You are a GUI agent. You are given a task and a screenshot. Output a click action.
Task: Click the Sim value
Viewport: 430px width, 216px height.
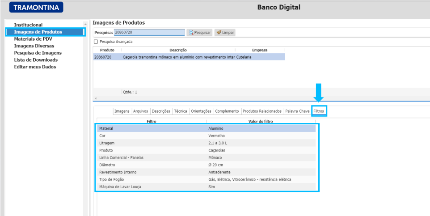pyautogui.click(x=212, y=186)
